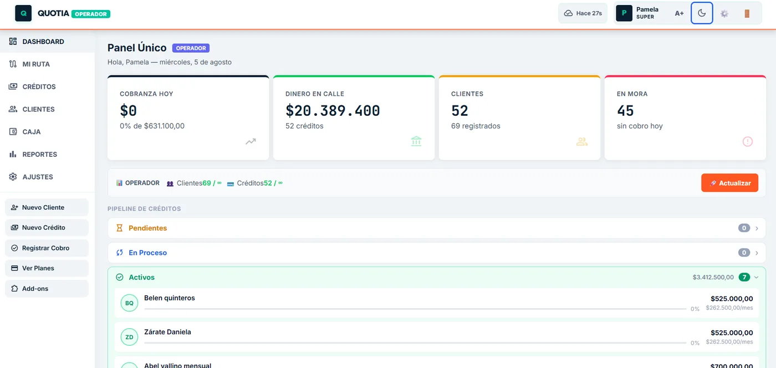This screenshot has height=368, width=776.
Task: Click the hourglass icon beside Pendientes
Action: tap(119, 228)
